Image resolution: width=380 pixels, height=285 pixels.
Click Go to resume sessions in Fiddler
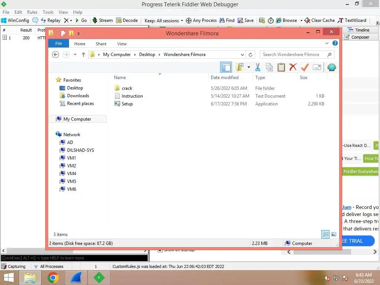click(81, 20)
